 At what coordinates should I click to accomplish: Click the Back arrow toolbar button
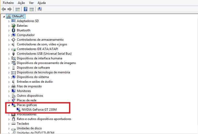(4, 9)
